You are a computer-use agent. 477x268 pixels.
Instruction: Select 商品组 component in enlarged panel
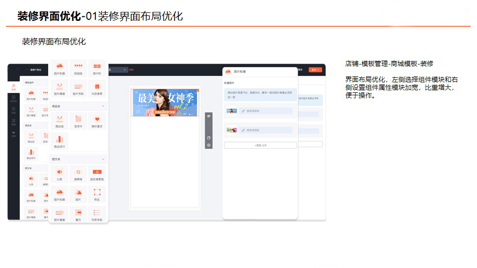coord(60,121)
